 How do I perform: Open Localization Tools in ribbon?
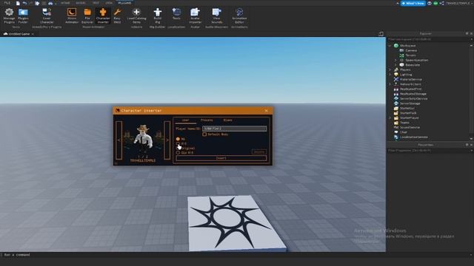pos(176,14)
